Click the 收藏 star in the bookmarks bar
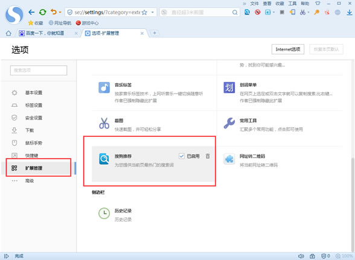This screenshot has width=355, height=260. [36, 23]
